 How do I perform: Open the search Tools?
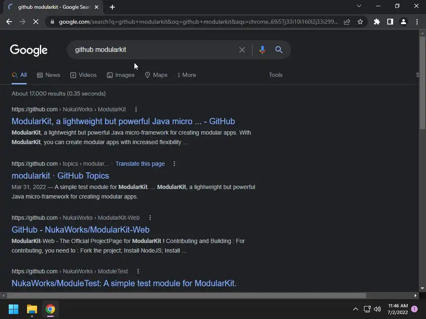click(x=275, y=75)
